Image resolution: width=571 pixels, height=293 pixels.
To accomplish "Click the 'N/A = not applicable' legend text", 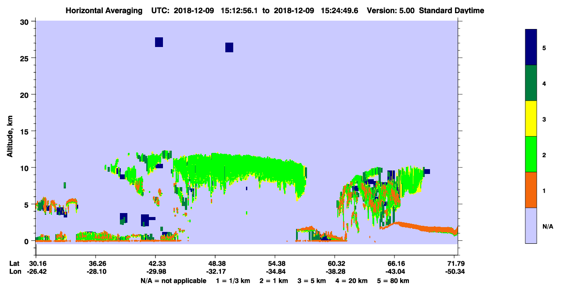I will tap(173, 281).
